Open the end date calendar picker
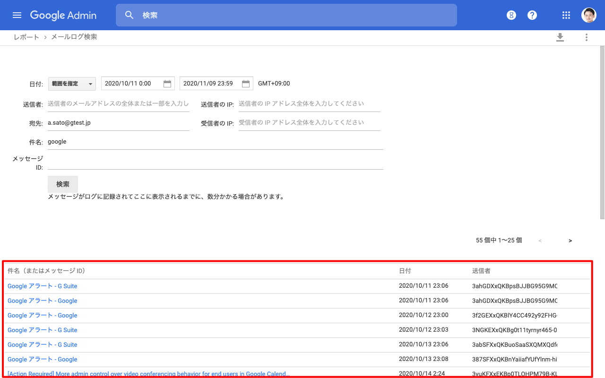The image size is (605, 378). (246, 84)
